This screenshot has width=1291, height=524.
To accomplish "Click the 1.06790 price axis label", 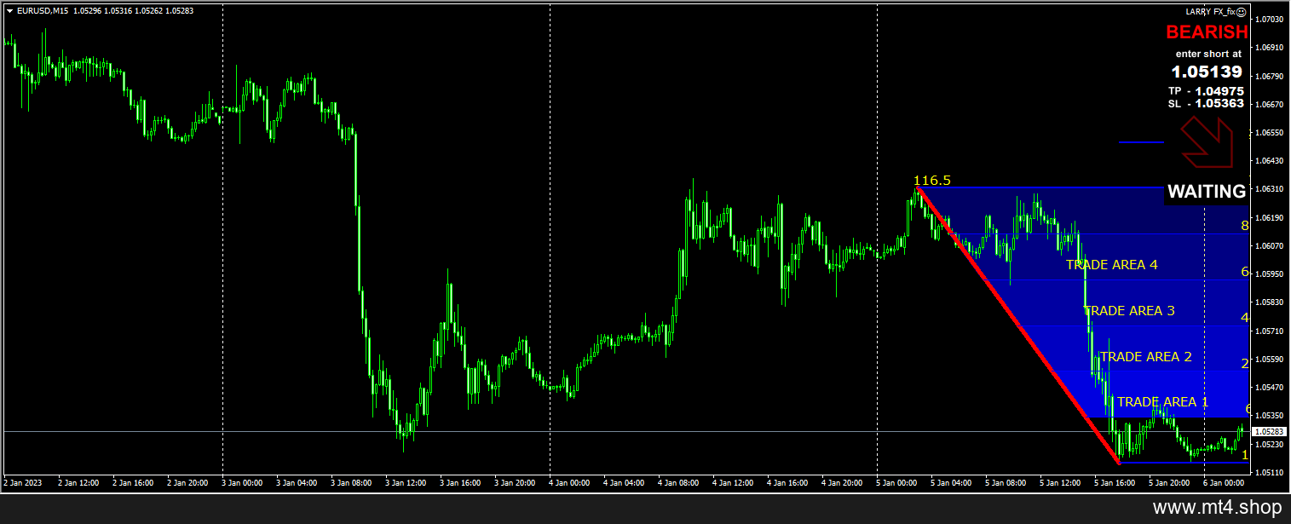I will [x=1271, y=77].
